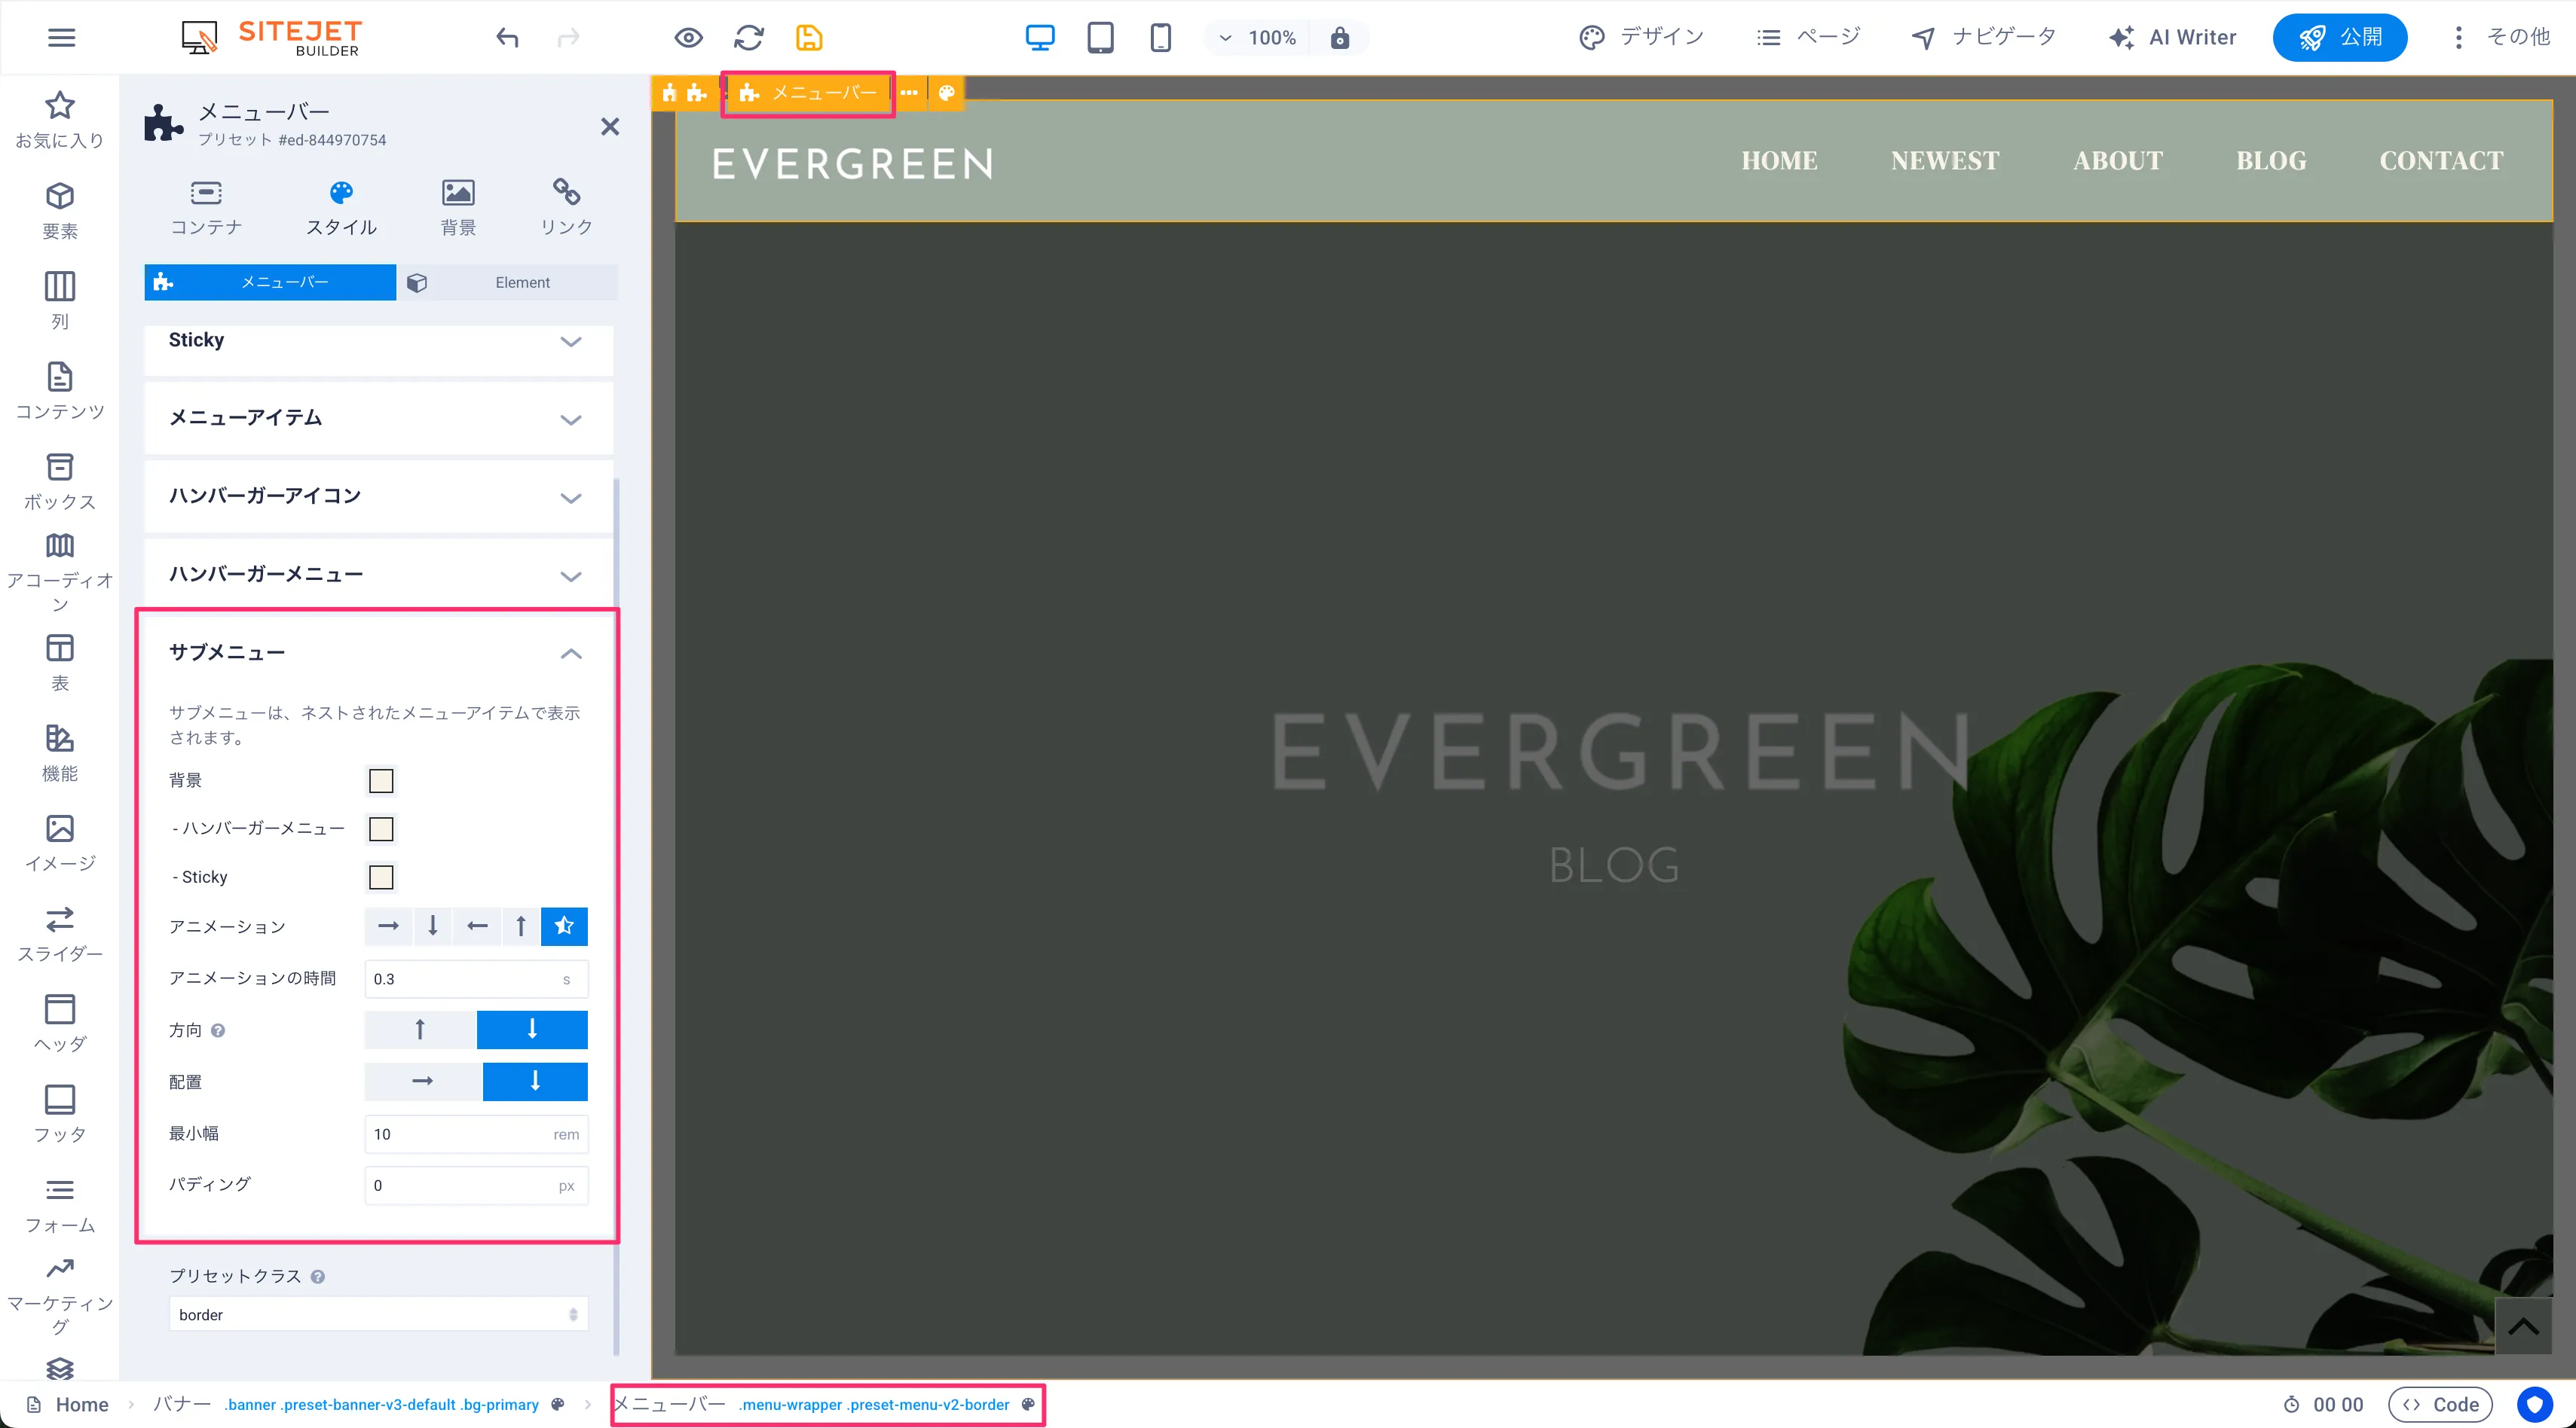2576x1428 pixels.
Task: Toggle the lock icon next to zoom
Action: point(1340,38)
